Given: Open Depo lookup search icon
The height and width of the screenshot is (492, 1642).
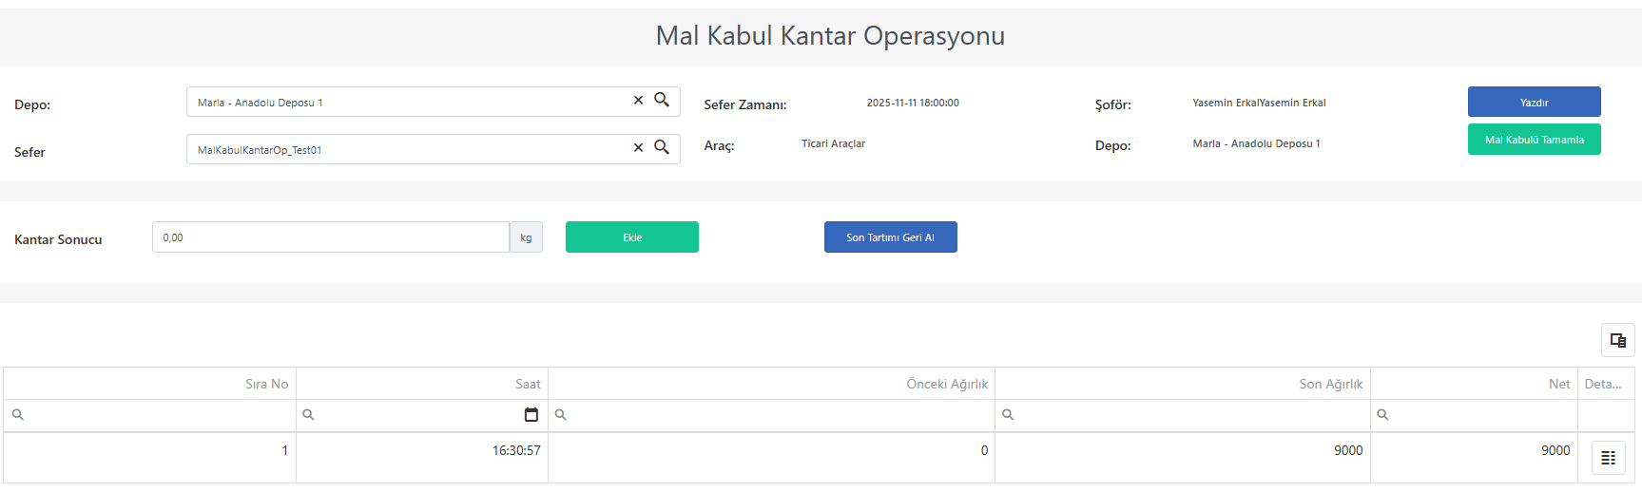Looking at the screenshot, I should pyautogui.click(x=662, y=100).
